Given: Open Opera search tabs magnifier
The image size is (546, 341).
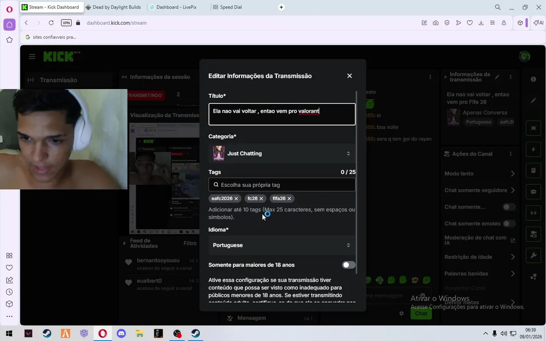Looking at the screenshot, I should (498, 7).
